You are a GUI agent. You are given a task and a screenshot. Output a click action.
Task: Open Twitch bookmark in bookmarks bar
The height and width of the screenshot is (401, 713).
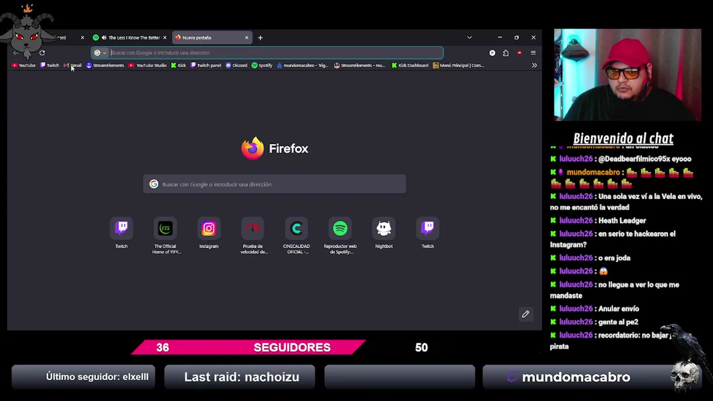(x=50, y=65)
